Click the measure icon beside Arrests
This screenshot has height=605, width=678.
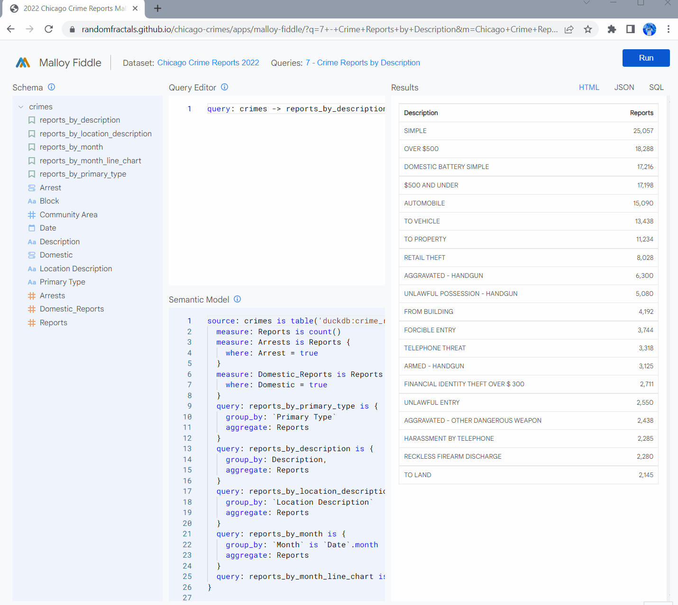tap(32, 296)
